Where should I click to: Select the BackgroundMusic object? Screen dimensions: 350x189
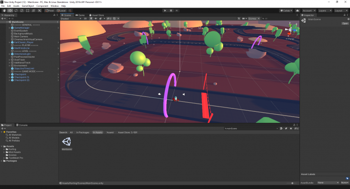(23, 34)
